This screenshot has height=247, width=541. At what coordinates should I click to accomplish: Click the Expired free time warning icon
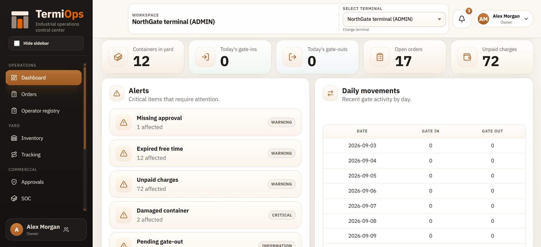[x=124, y=153]
